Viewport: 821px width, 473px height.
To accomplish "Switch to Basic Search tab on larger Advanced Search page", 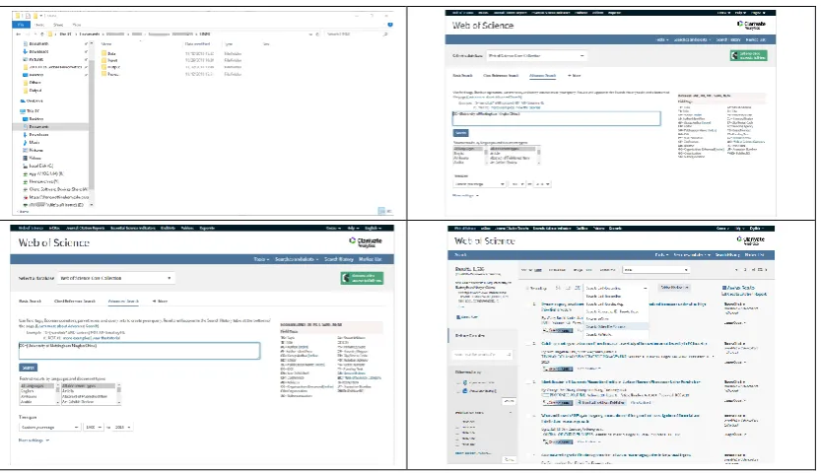I will point(31,302).
